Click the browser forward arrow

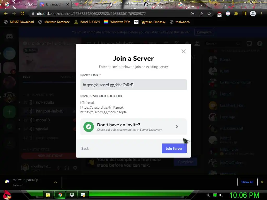[x=14, y=14]
